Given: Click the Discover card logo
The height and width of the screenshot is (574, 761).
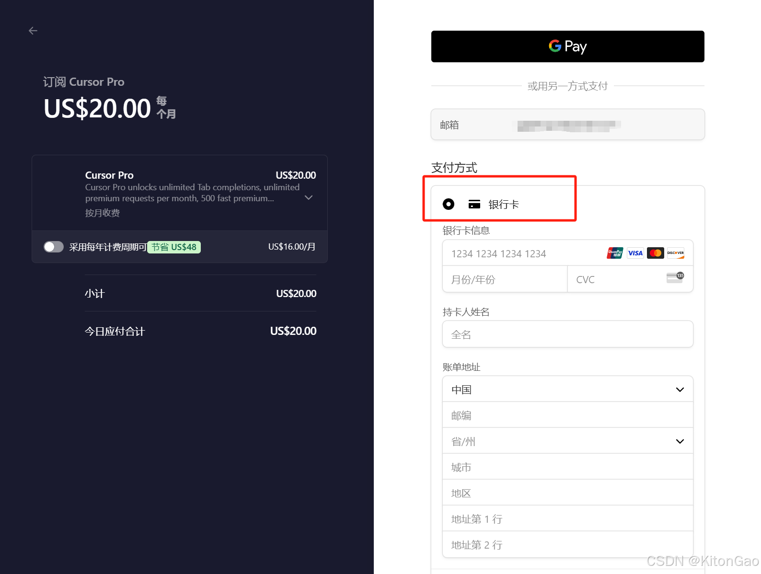Looking at the screenshot, I should tap(676, 253).
